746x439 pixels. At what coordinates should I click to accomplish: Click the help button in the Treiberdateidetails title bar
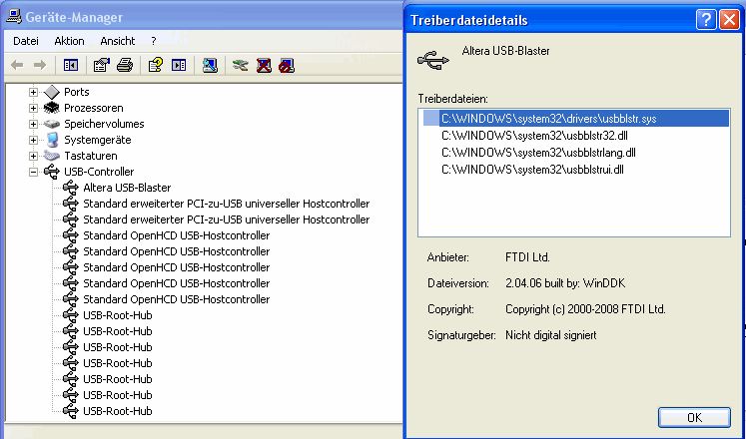pyautogui.click(x=706, y=20)
